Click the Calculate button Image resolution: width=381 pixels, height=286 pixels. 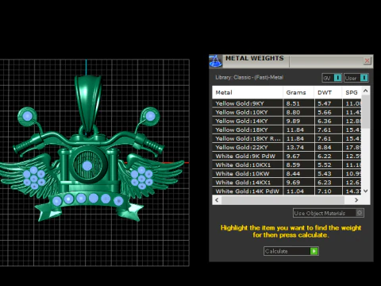pyautogui.click(x=291, y=251)
